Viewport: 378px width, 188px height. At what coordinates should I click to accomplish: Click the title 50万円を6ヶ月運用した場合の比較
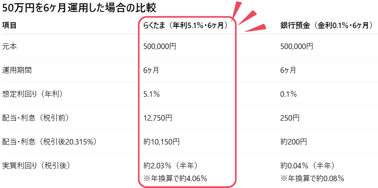(x=79, y=7)
